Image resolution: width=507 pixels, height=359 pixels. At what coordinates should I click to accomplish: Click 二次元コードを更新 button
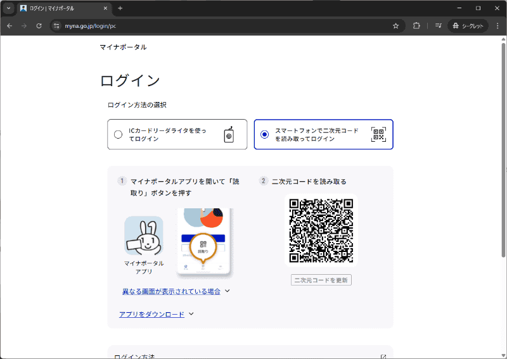321,280
